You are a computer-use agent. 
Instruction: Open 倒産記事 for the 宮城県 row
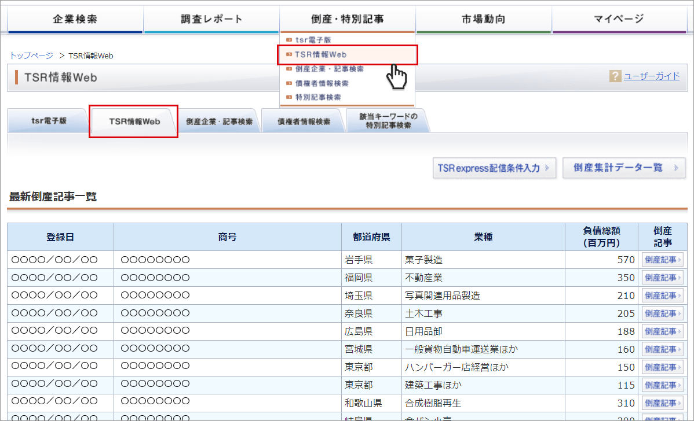coord(662,349)
